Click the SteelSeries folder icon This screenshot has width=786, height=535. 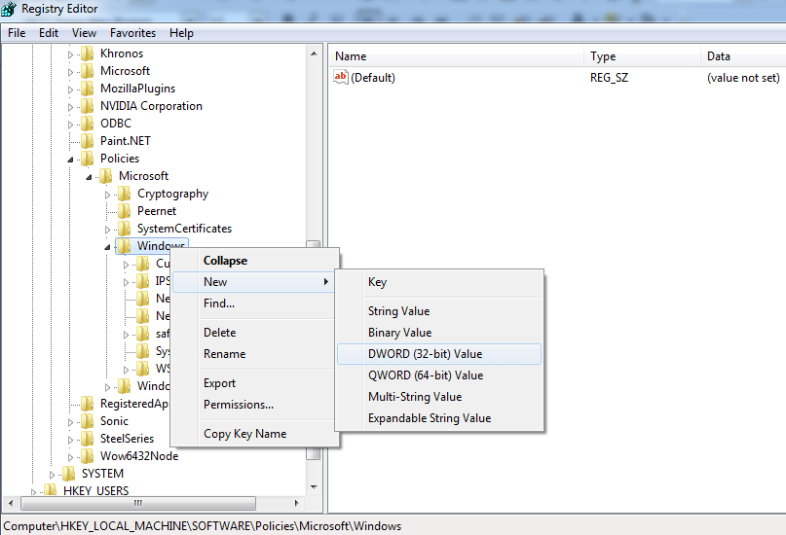pos(88,439)
